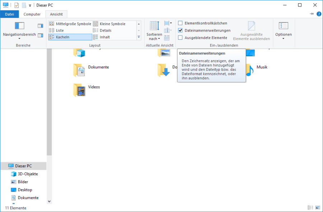Open 3D-Objekte in the navigation pane
The height and width of the screenshot is (212, 323).
[24, 174]
